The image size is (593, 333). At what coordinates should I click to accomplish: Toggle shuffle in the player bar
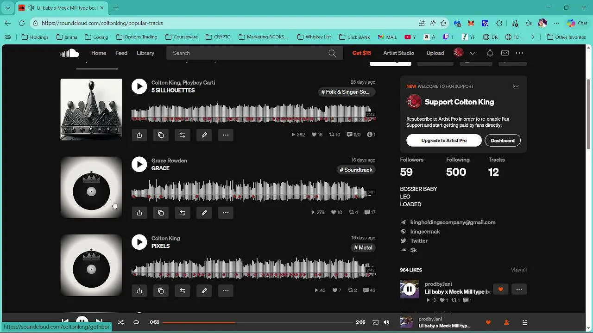121,322
